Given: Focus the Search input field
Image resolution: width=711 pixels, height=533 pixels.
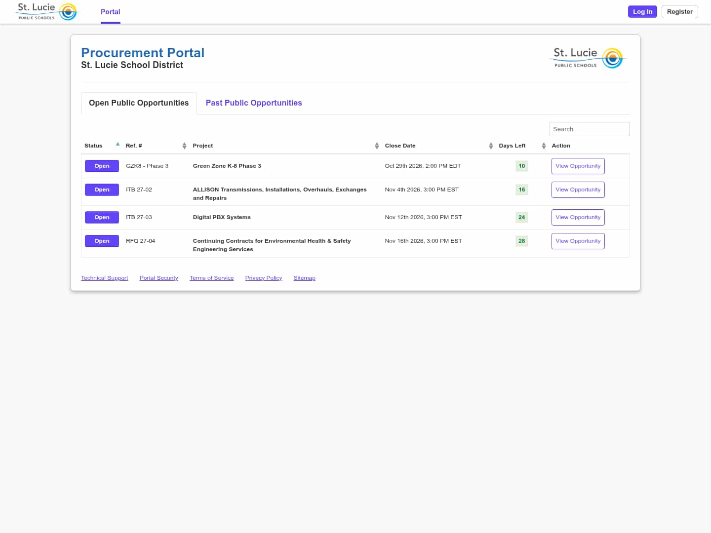Looking at the screenshot, I should pyautogui.click(x=590, y=129).
